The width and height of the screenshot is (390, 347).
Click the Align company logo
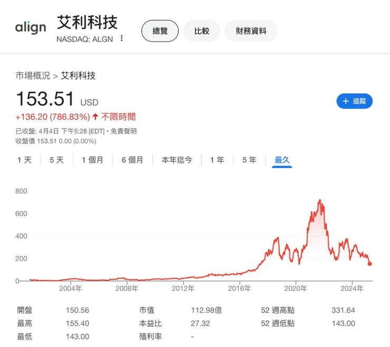[31, 27]
